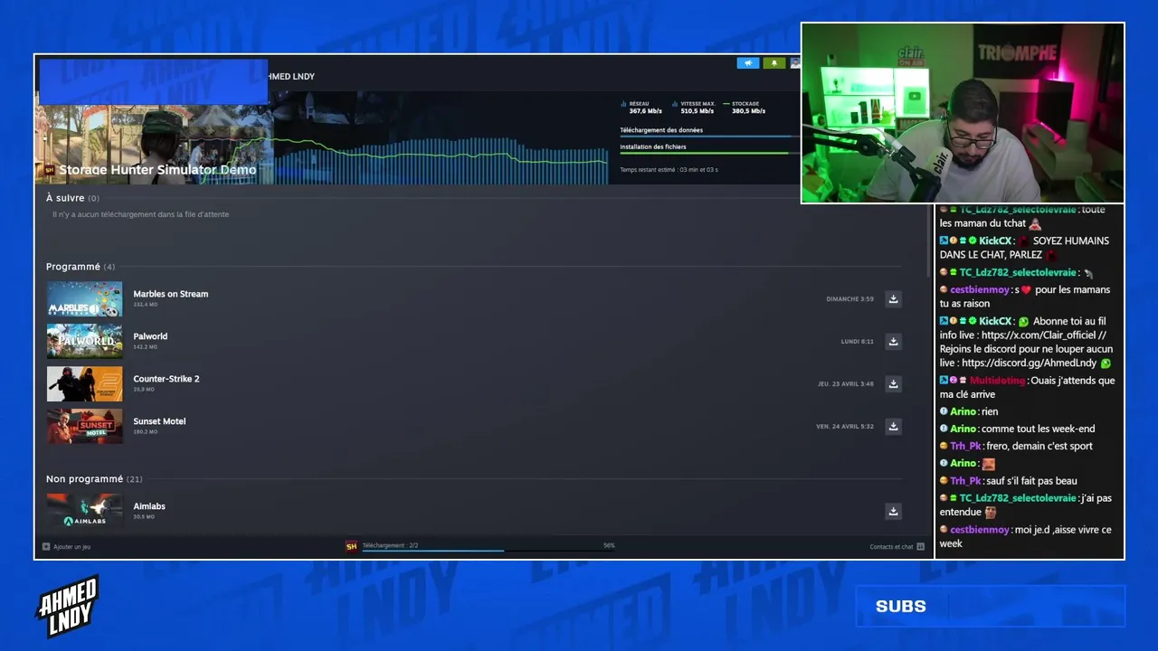Click the webcam overlay
The image size is (1158, 651).
pos(963,113)
